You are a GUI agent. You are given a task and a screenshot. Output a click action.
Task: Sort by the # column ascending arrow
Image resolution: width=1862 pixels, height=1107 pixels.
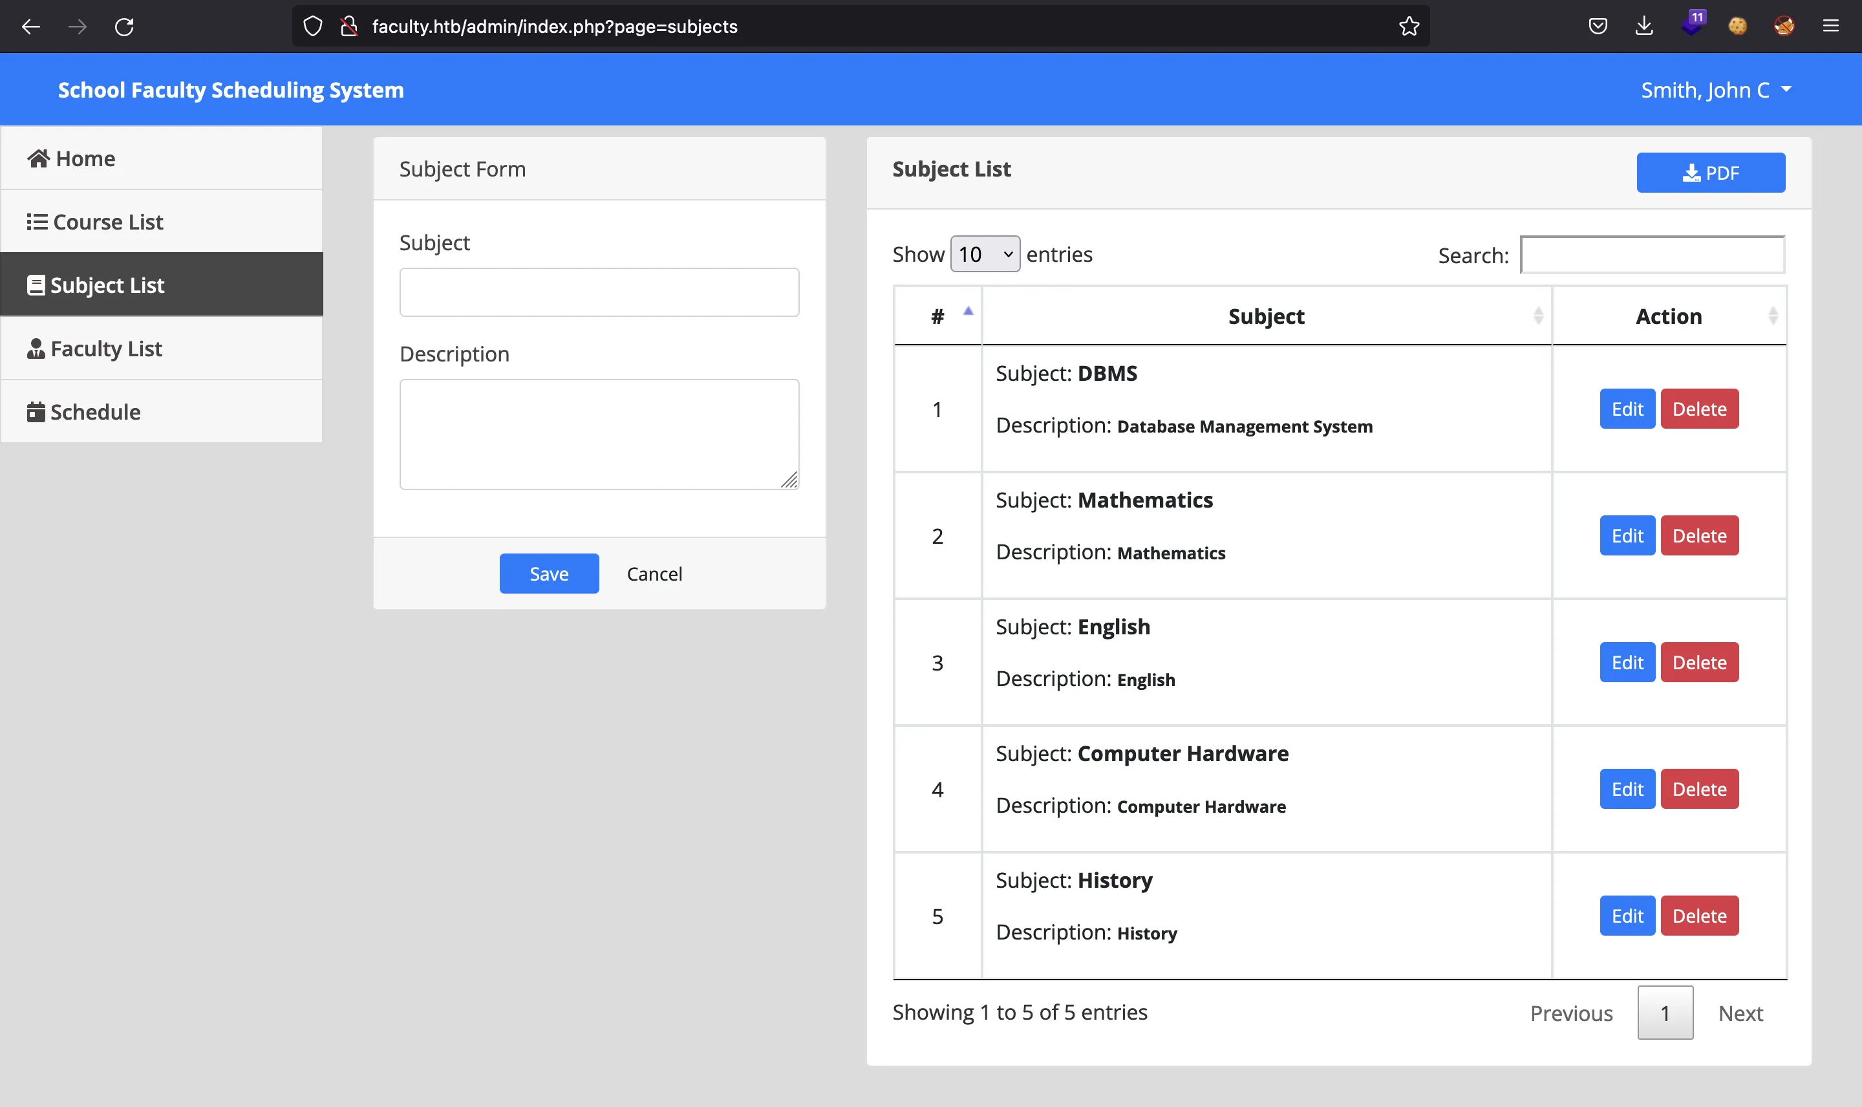(x=968, y=311)
